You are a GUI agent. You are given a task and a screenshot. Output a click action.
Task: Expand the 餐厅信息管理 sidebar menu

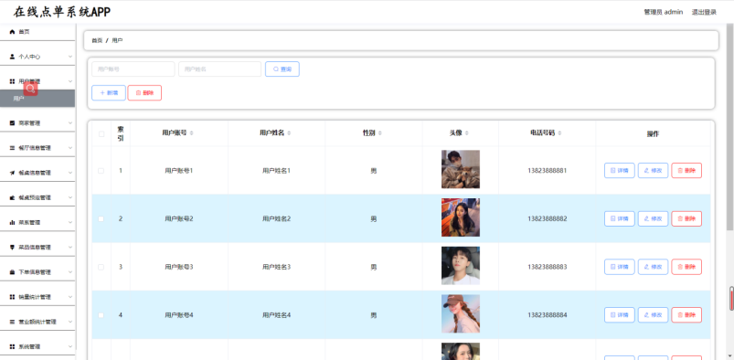37,148
